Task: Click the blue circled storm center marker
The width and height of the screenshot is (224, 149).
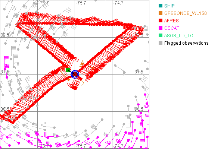Action: coord(75,74)
